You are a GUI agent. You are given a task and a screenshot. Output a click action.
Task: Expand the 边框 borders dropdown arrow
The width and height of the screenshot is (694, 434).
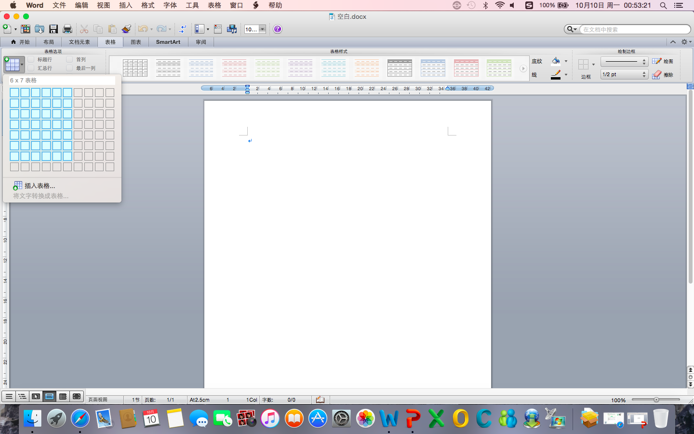coord(593,64)
